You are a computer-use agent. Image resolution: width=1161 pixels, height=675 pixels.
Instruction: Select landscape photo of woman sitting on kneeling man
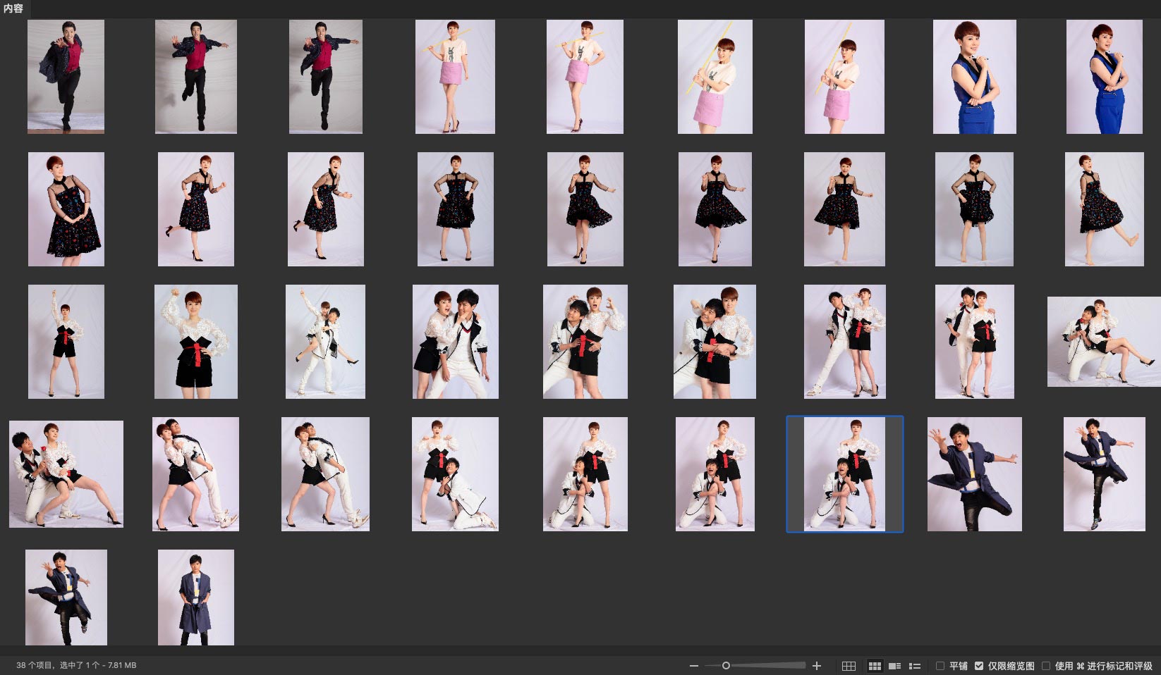[1103, 342]
